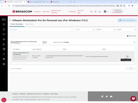Image resolution: width=138 pixels, height=103 pixels.
Task: Expand the user account menu chevron
Action: point(122,12)
